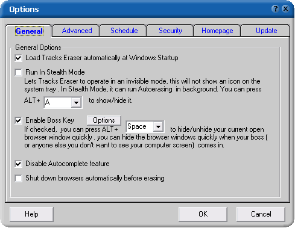The height and width of the screenshot is (228, 295).
Task: Click the Help button
Action: 31,214
